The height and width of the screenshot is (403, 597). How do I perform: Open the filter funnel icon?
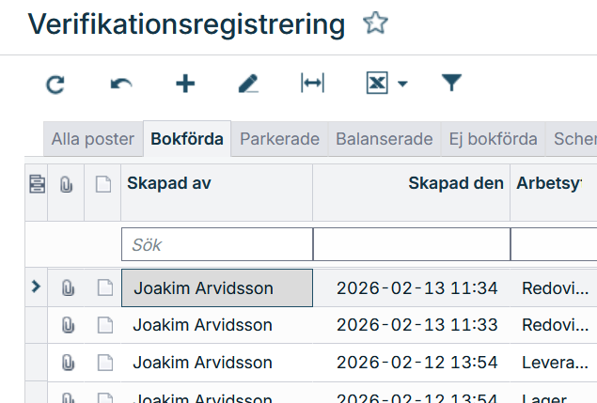(x=452, y=85)
